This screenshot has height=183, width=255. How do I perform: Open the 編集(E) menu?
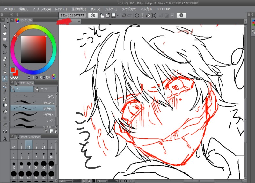(24, 9)
